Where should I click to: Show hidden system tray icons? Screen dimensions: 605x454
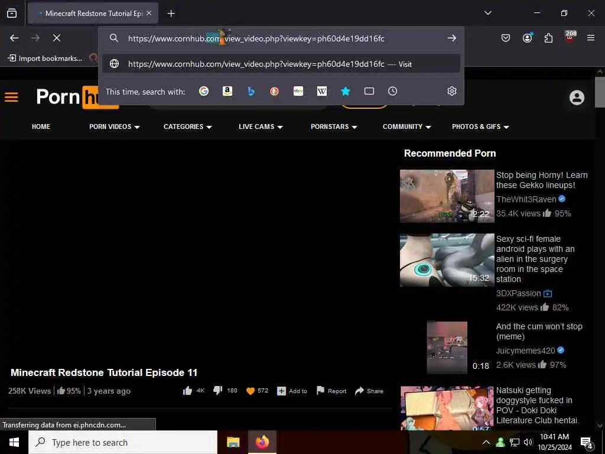[x=486, y=442]
